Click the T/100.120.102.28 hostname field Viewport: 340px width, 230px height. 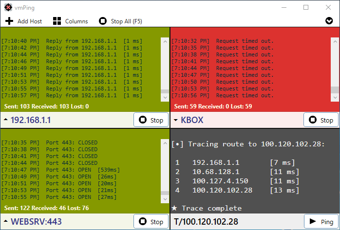pyautogui.click(x=234, y=222)
